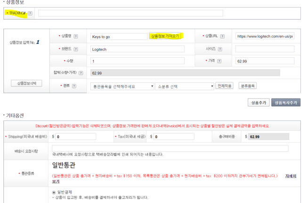Viewport: 306px width, 203px height.
Task: Click the 통관종류 label
Action: coord(28,173)
